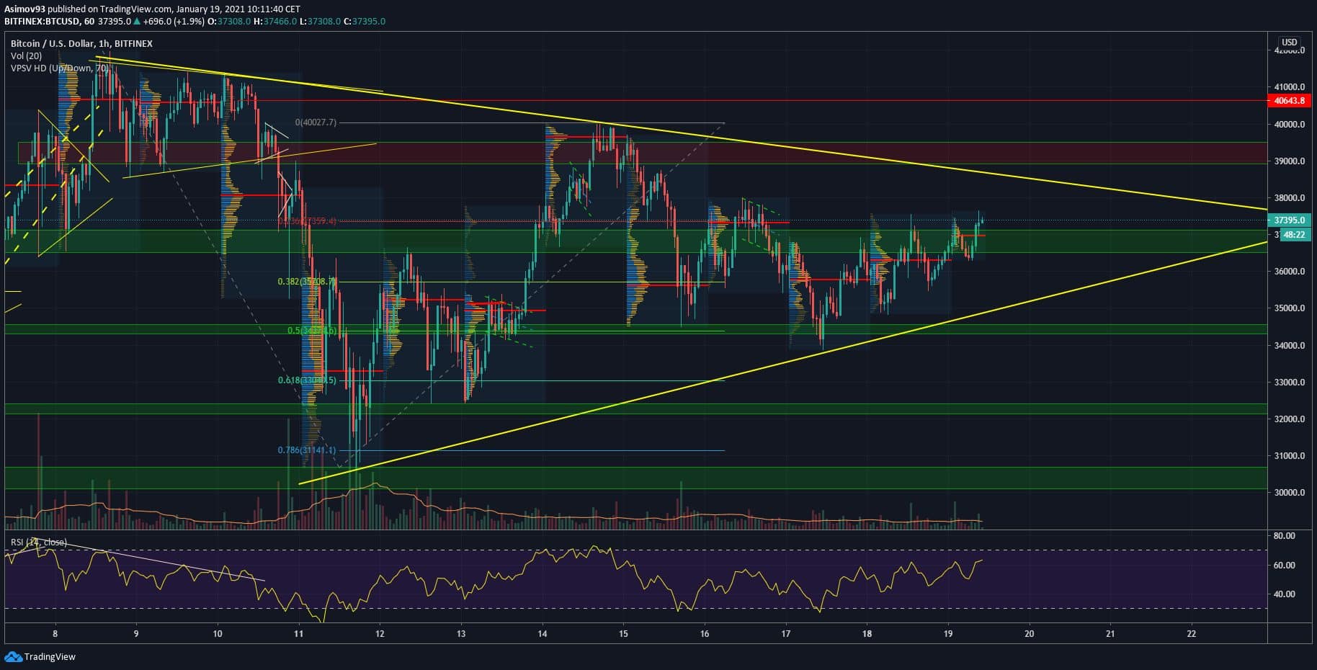The width and height of the screenshot is (1317, 670).
Task: Click date 8 on the time axis
Action: 55,634
